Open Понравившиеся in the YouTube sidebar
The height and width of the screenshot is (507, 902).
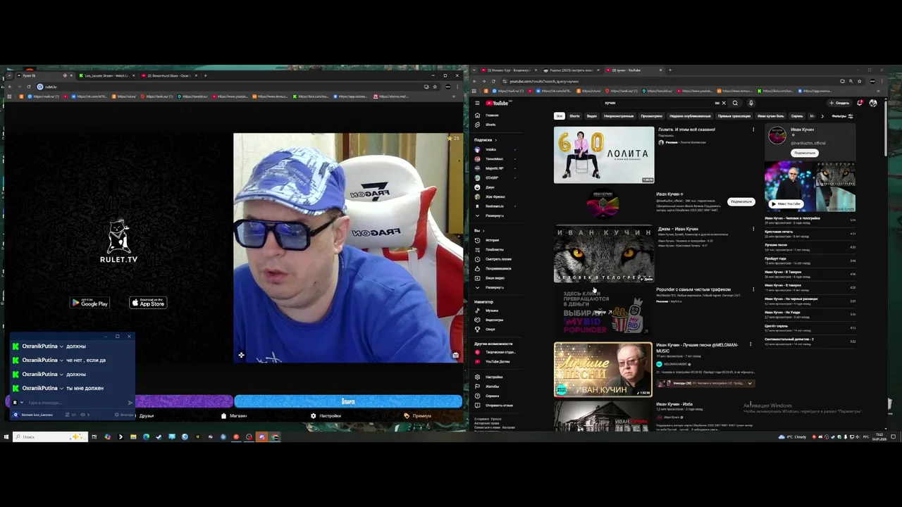click(497, 268)
